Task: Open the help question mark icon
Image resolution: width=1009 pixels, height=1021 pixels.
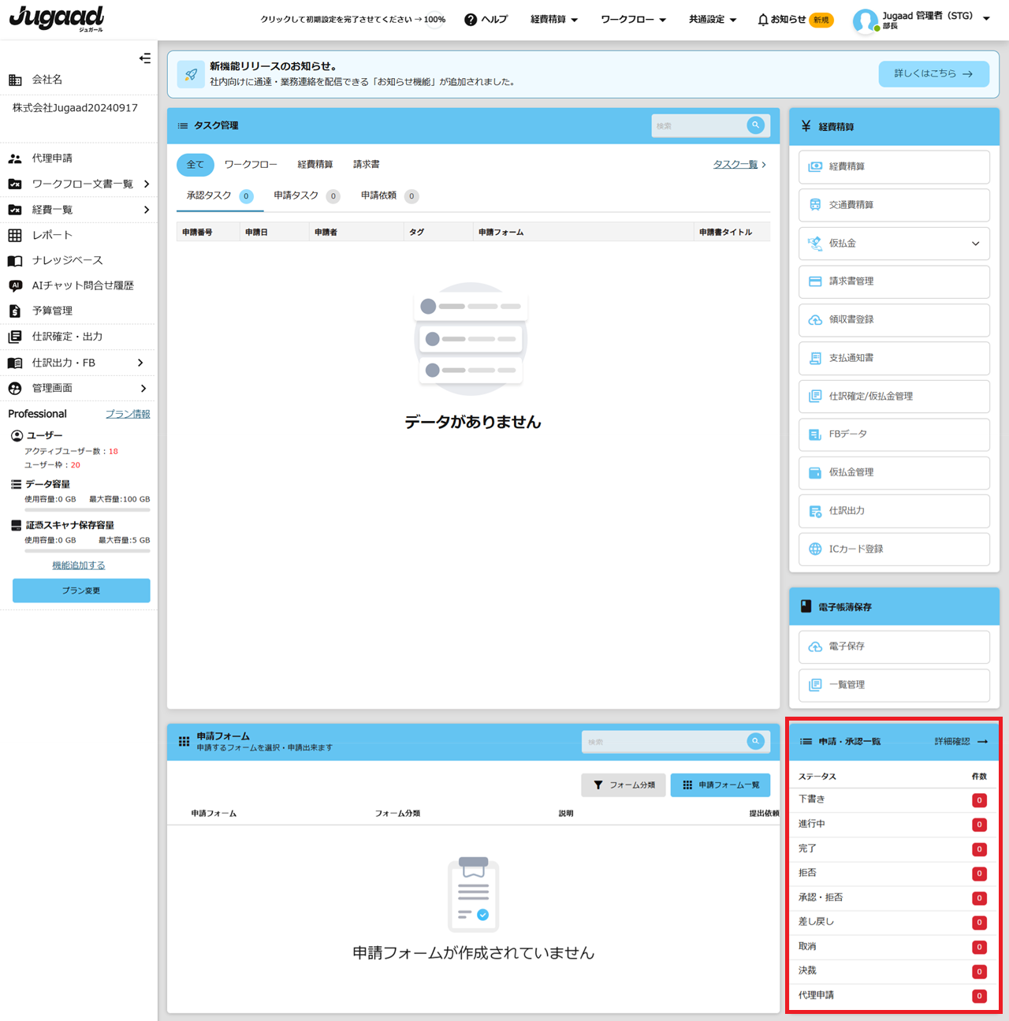Action: tap(471, 20)
